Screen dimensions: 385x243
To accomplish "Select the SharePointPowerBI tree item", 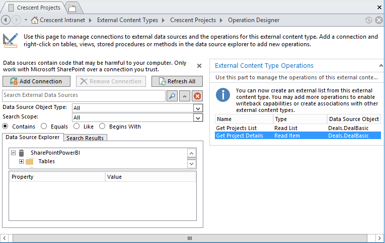I will [x=55, y=153].
